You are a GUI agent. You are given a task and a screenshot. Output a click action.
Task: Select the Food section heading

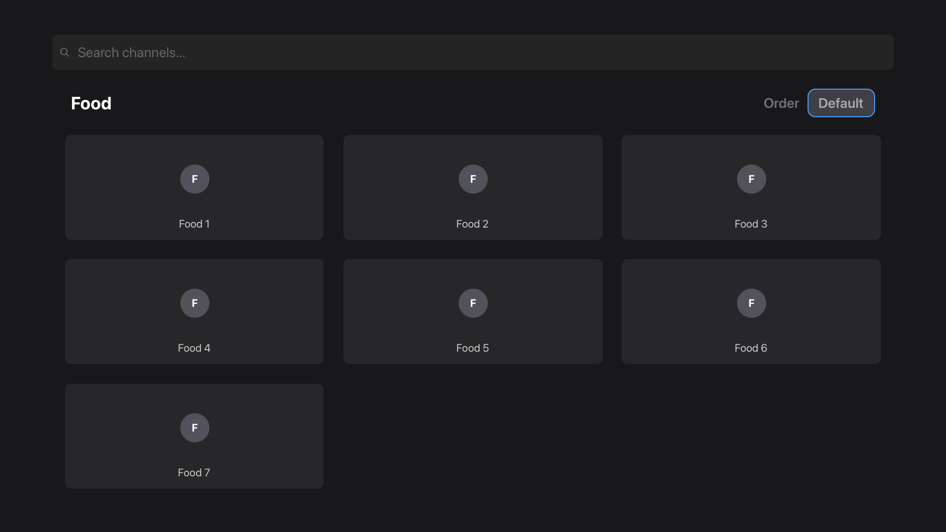(91, 103)
